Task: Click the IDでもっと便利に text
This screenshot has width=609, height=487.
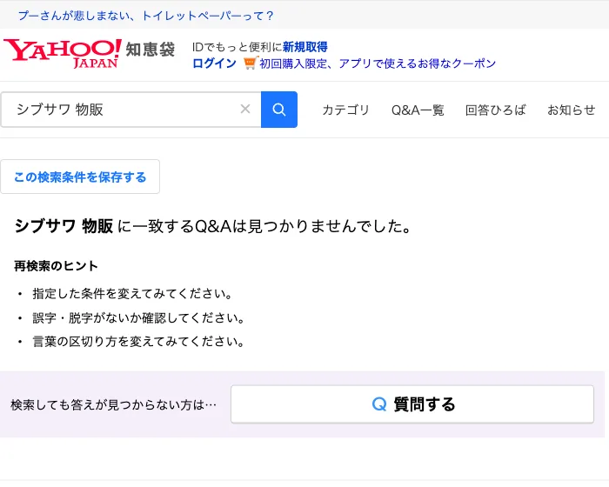Action: pyautogui.click(x=237, y=47)
